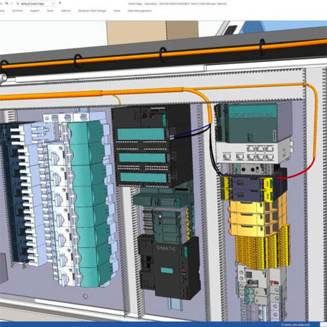Select the white Ethernet switch component
The height and width of the screenshot is (327, 327).
253,153
